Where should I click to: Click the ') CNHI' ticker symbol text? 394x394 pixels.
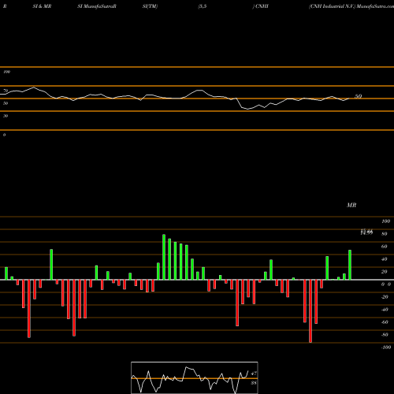(x=261, y=6)
